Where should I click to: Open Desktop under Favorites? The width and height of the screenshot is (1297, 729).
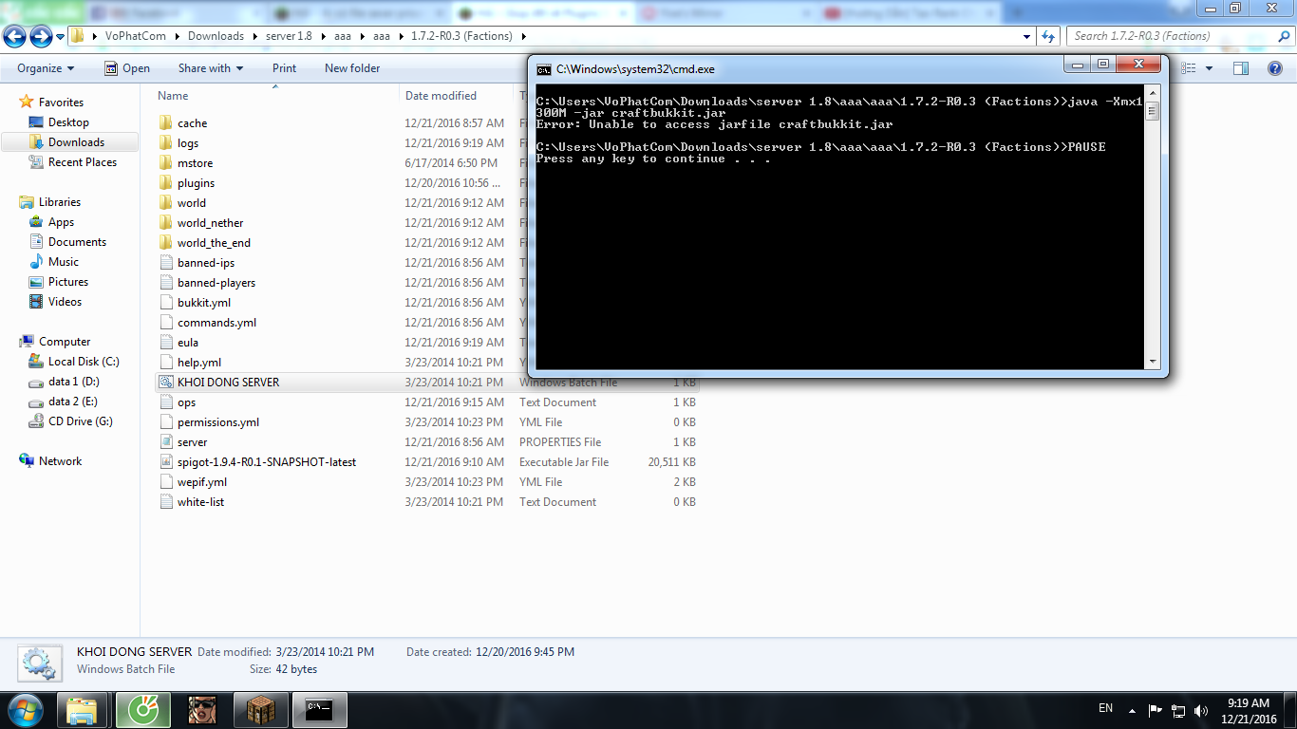[68, 122]
